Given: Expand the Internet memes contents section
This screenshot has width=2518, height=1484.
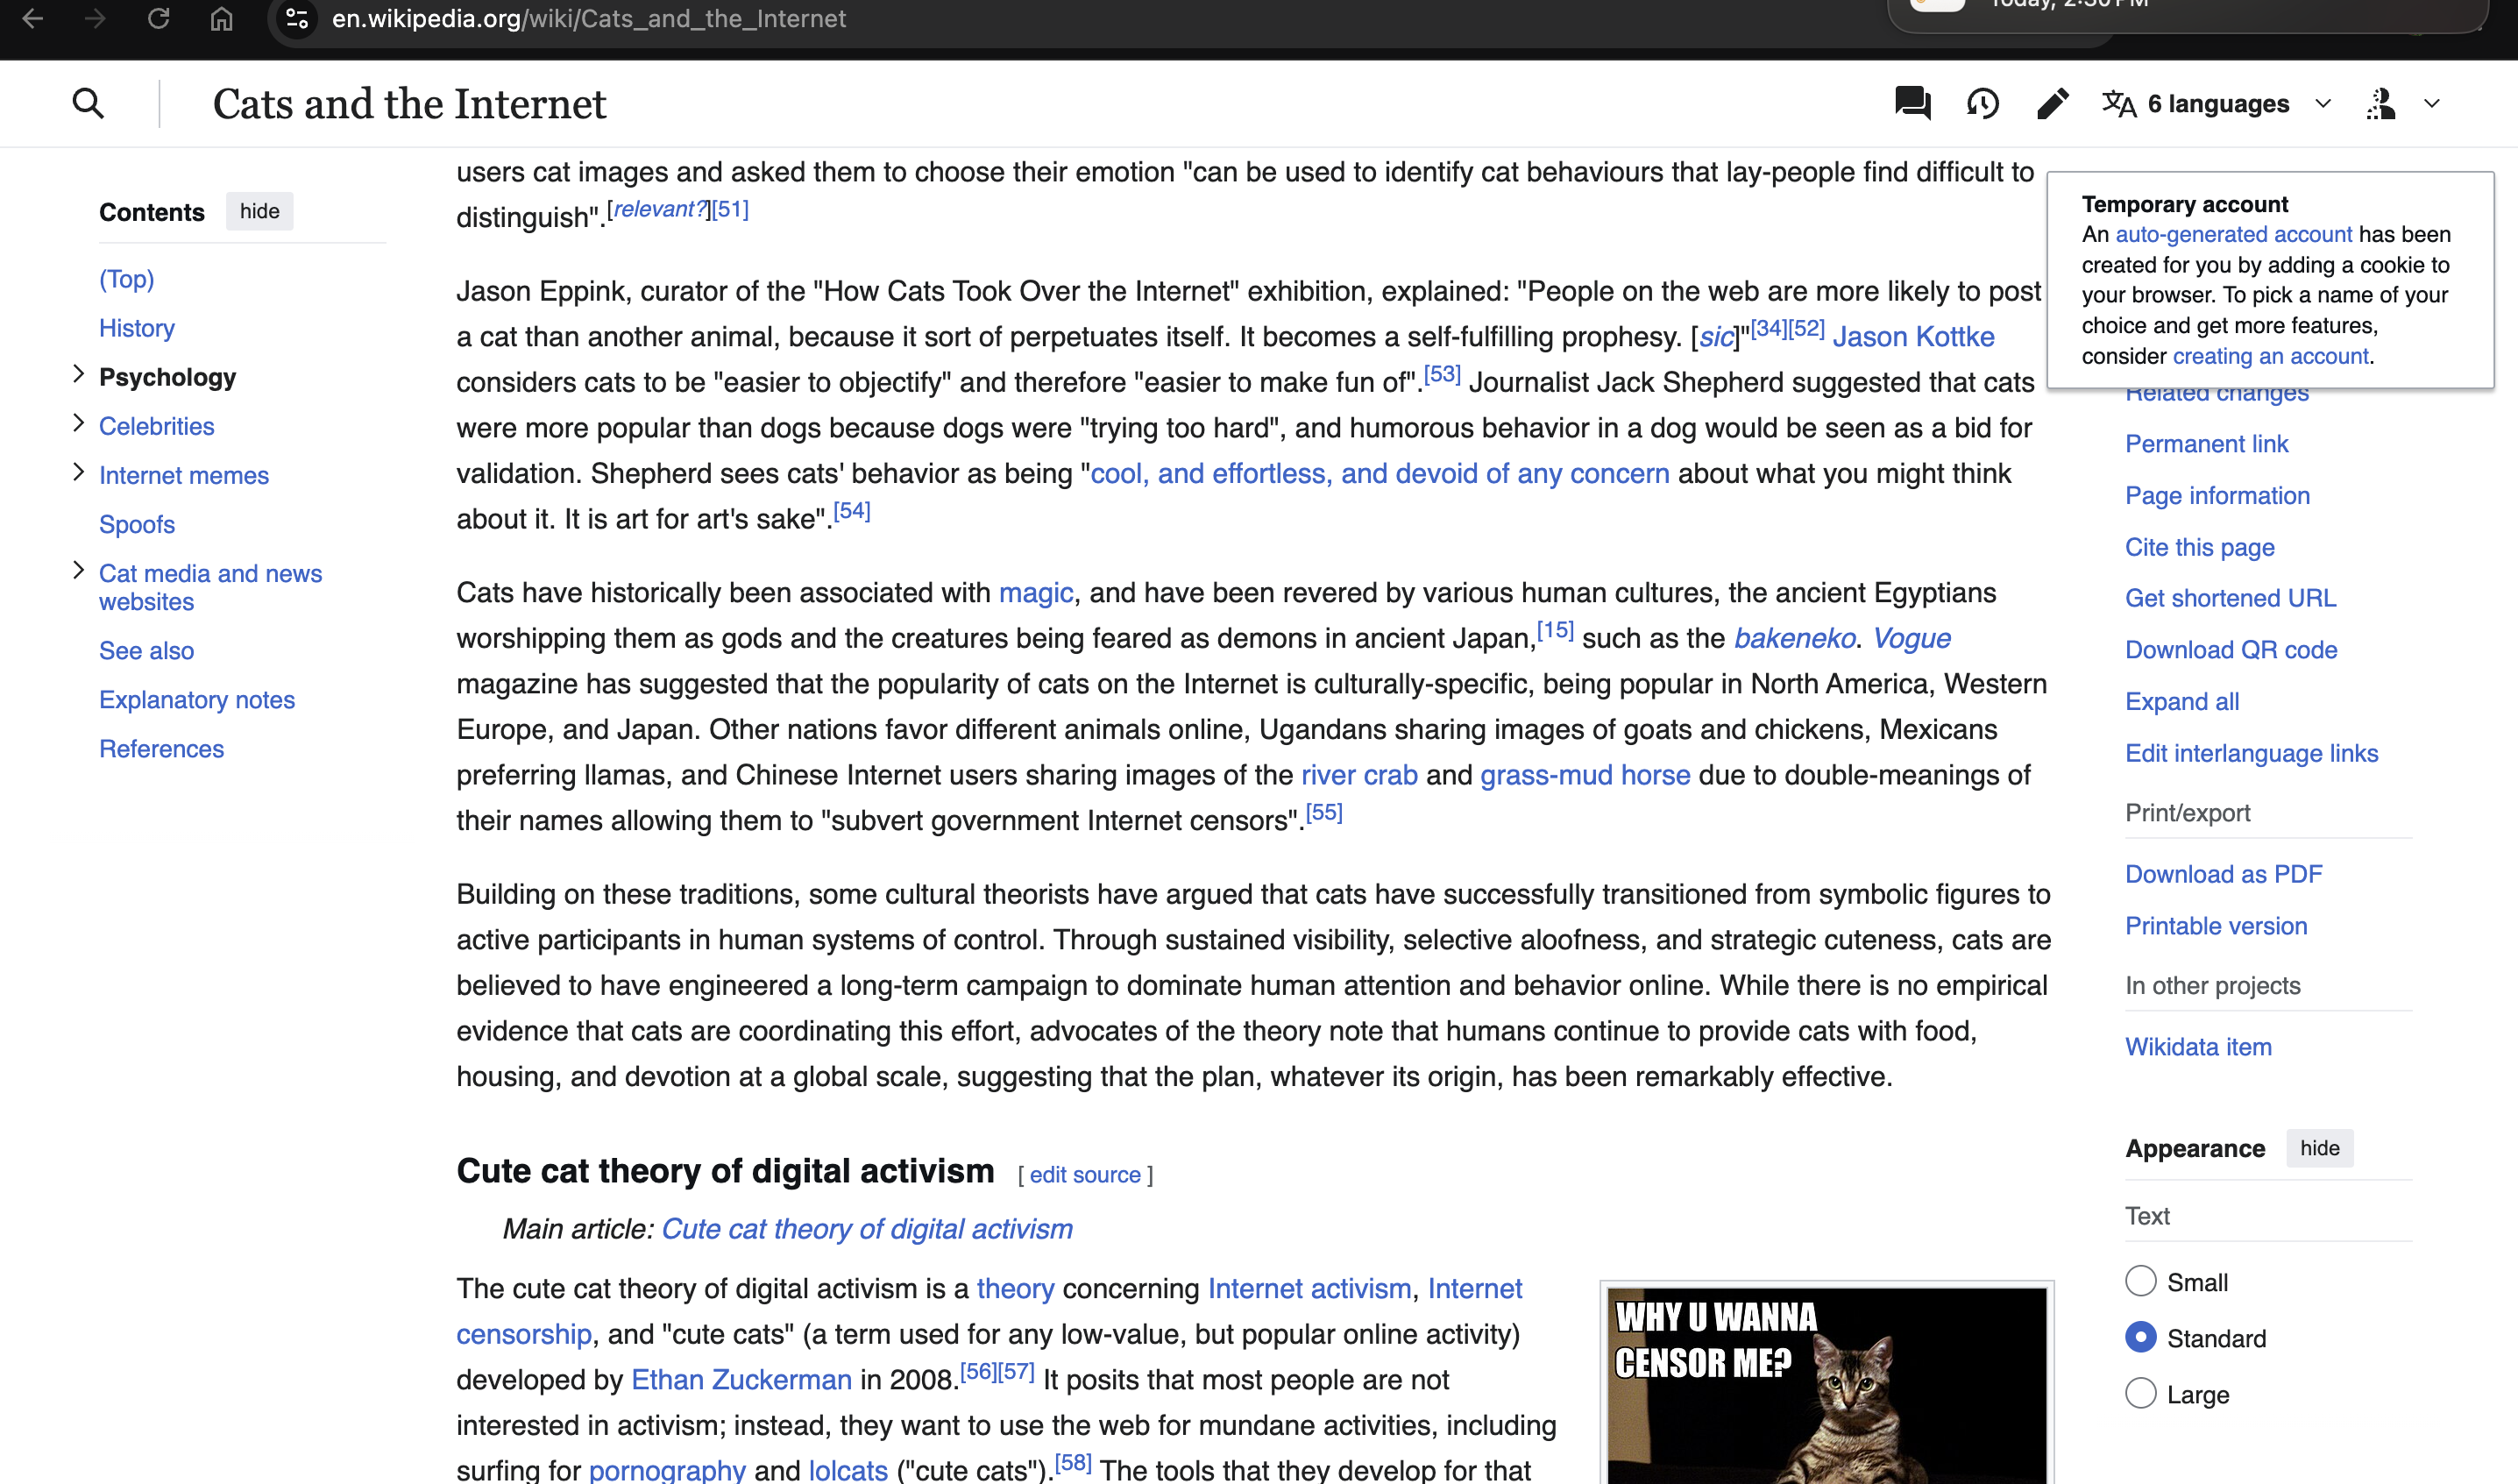Looking at the screenshot, I should click(79, 473).
